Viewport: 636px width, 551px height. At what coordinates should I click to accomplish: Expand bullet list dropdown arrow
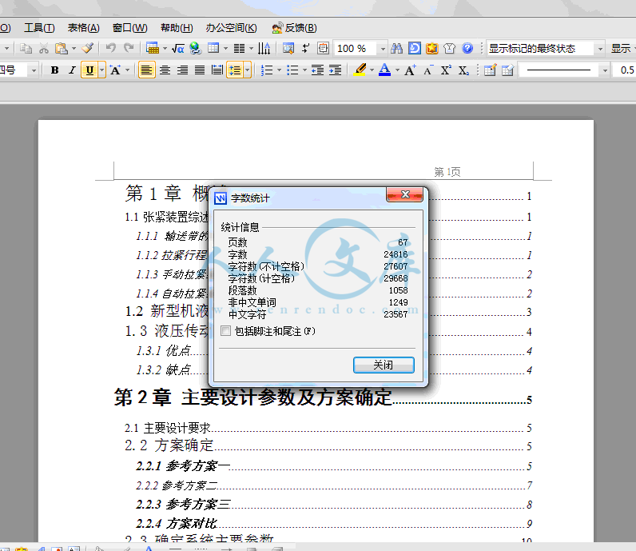coord(304,70)
